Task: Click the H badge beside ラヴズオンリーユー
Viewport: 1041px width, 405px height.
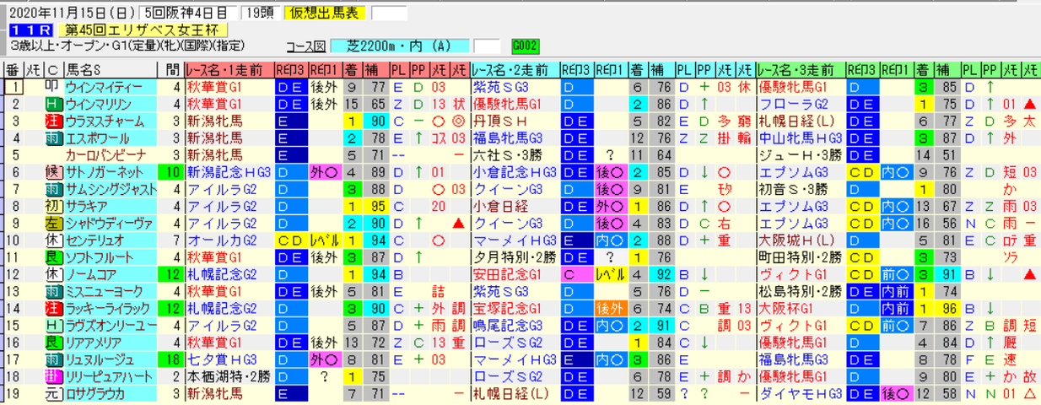Action: (52, 324)
